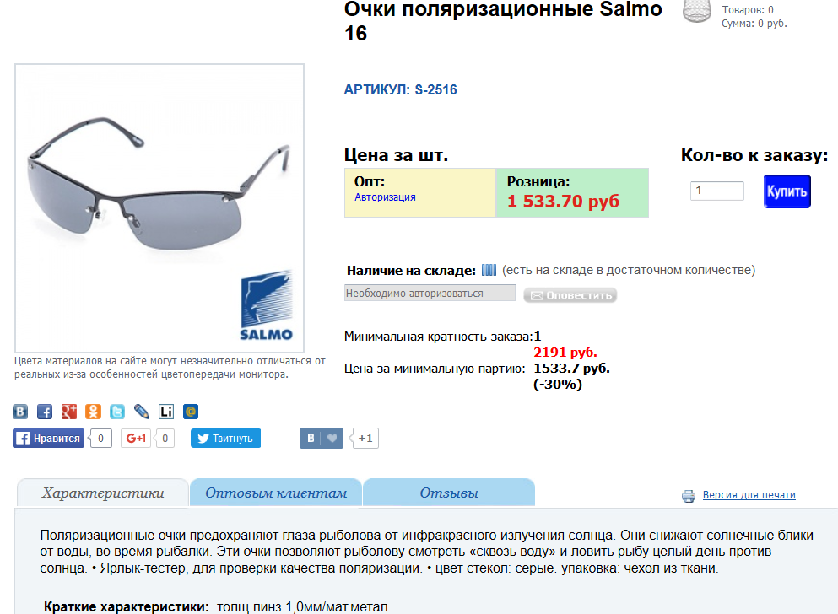Image resolution: width=838 pixels, height=614 pixels.
Task: Open the shopping basket icon
Action: [x=697, y=11]
